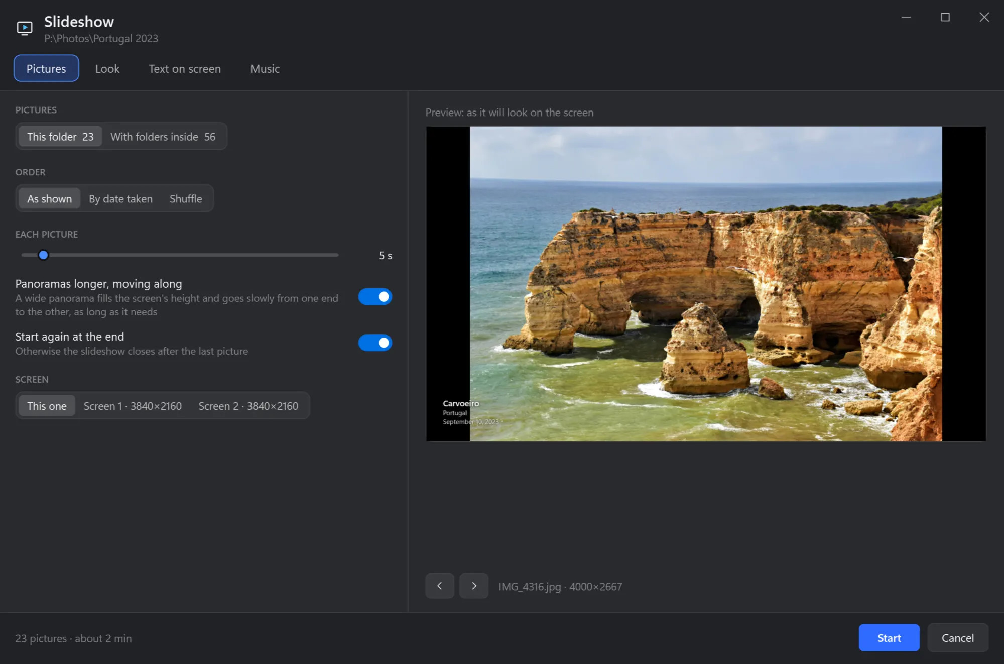Click the 5 s duration value

(386, 256)
